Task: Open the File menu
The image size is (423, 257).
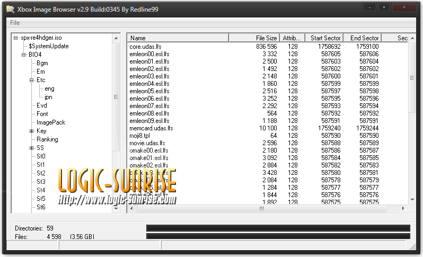Action: [15, 23]
